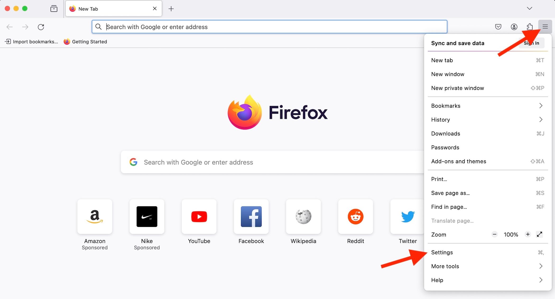Select New private window from the menu

(x=457, y=88)
